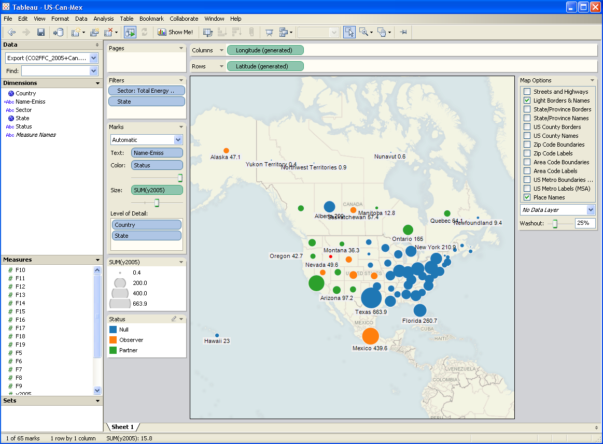Open the Dimensions pane menu arrow
Image resolution: width=603 pixels, height=444 pixels.
click(97, 83)
